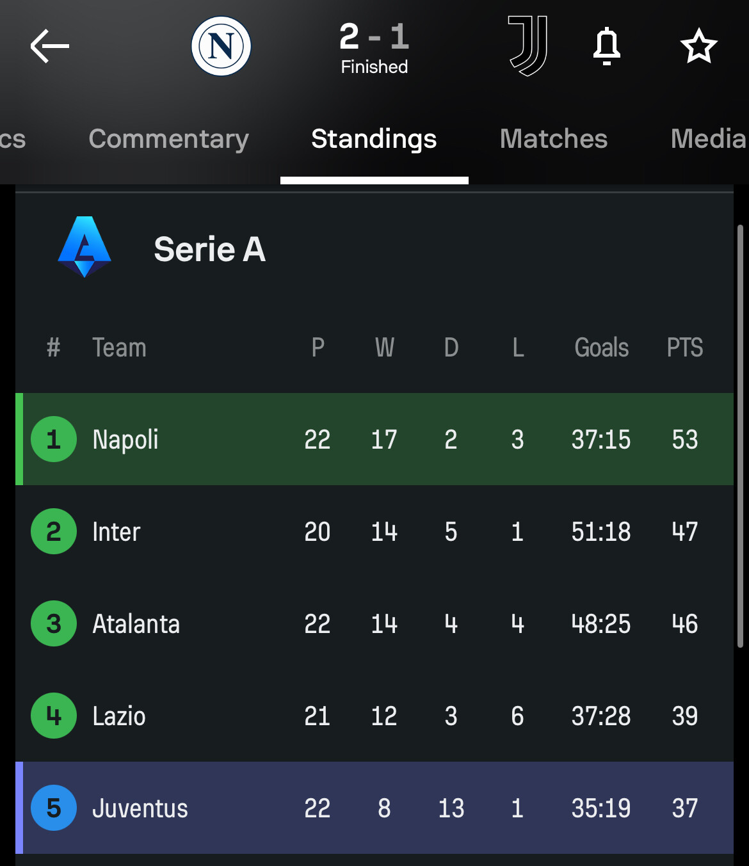Click the PTS column header
Image resolution: width=749 pixels, height=866 pixels.
(x=684, y=348)
